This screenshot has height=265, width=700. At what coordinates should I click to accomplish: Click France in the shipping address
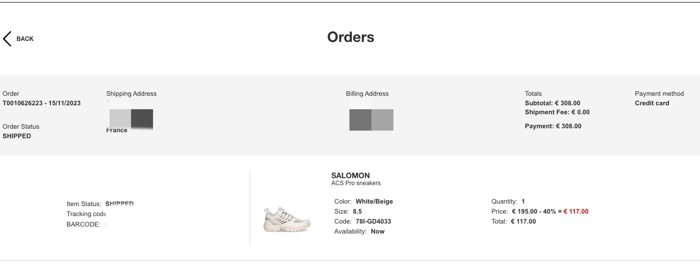coord(117,130)
